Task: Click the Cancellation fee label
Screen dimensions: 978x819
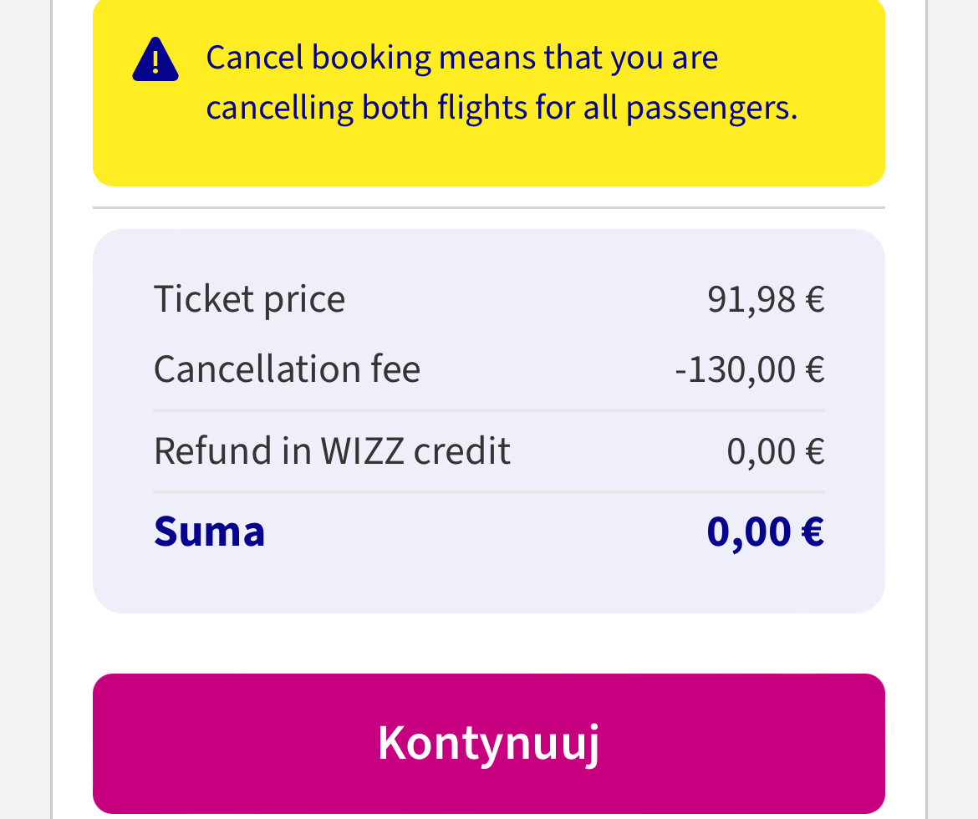Action: coord(287,369)
